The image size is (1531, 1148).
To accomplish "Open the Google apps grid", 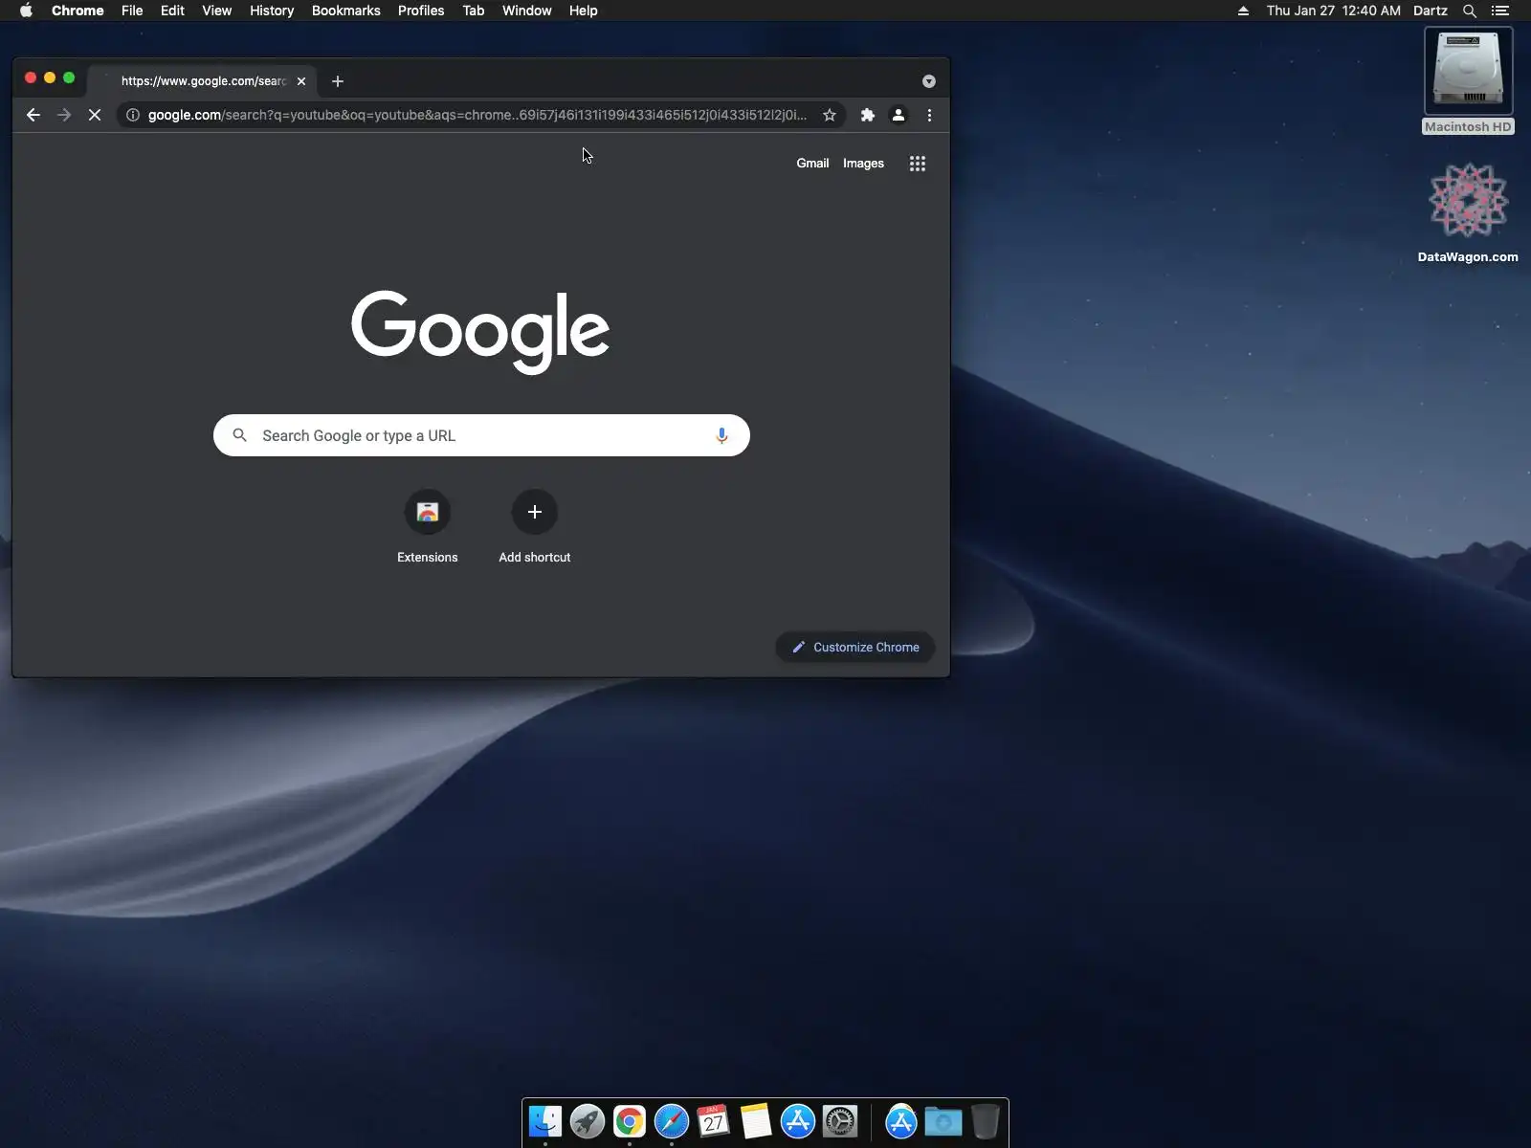I will 918,164.
